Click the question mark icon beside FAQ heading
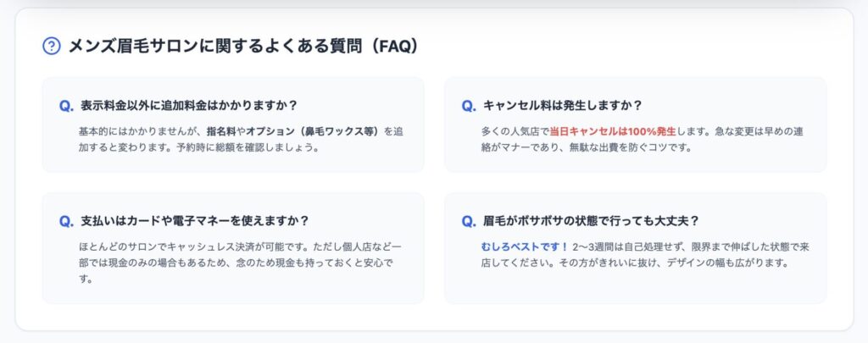 pos(51,47)
